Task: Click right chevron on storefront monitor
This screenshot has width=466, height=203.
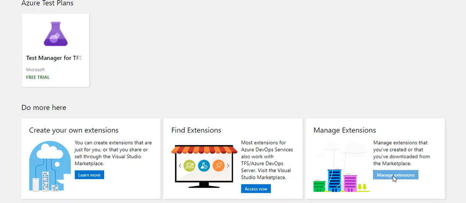Action: 228,166
